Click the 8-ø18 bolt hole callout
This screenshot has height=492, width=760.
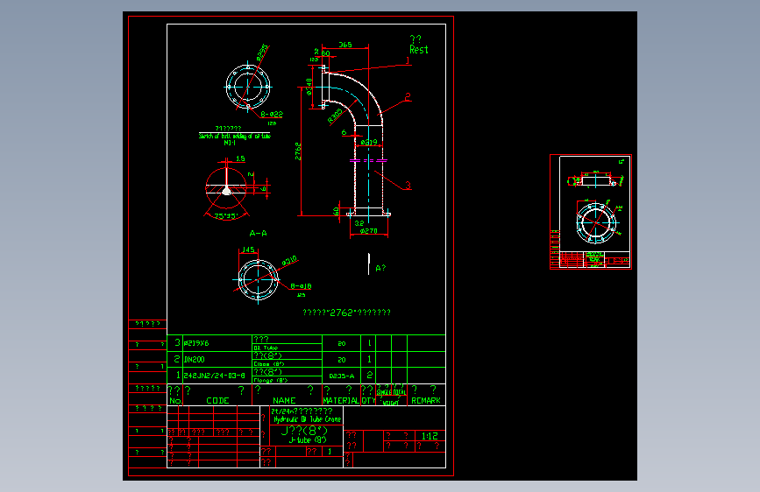click(301, 286)
